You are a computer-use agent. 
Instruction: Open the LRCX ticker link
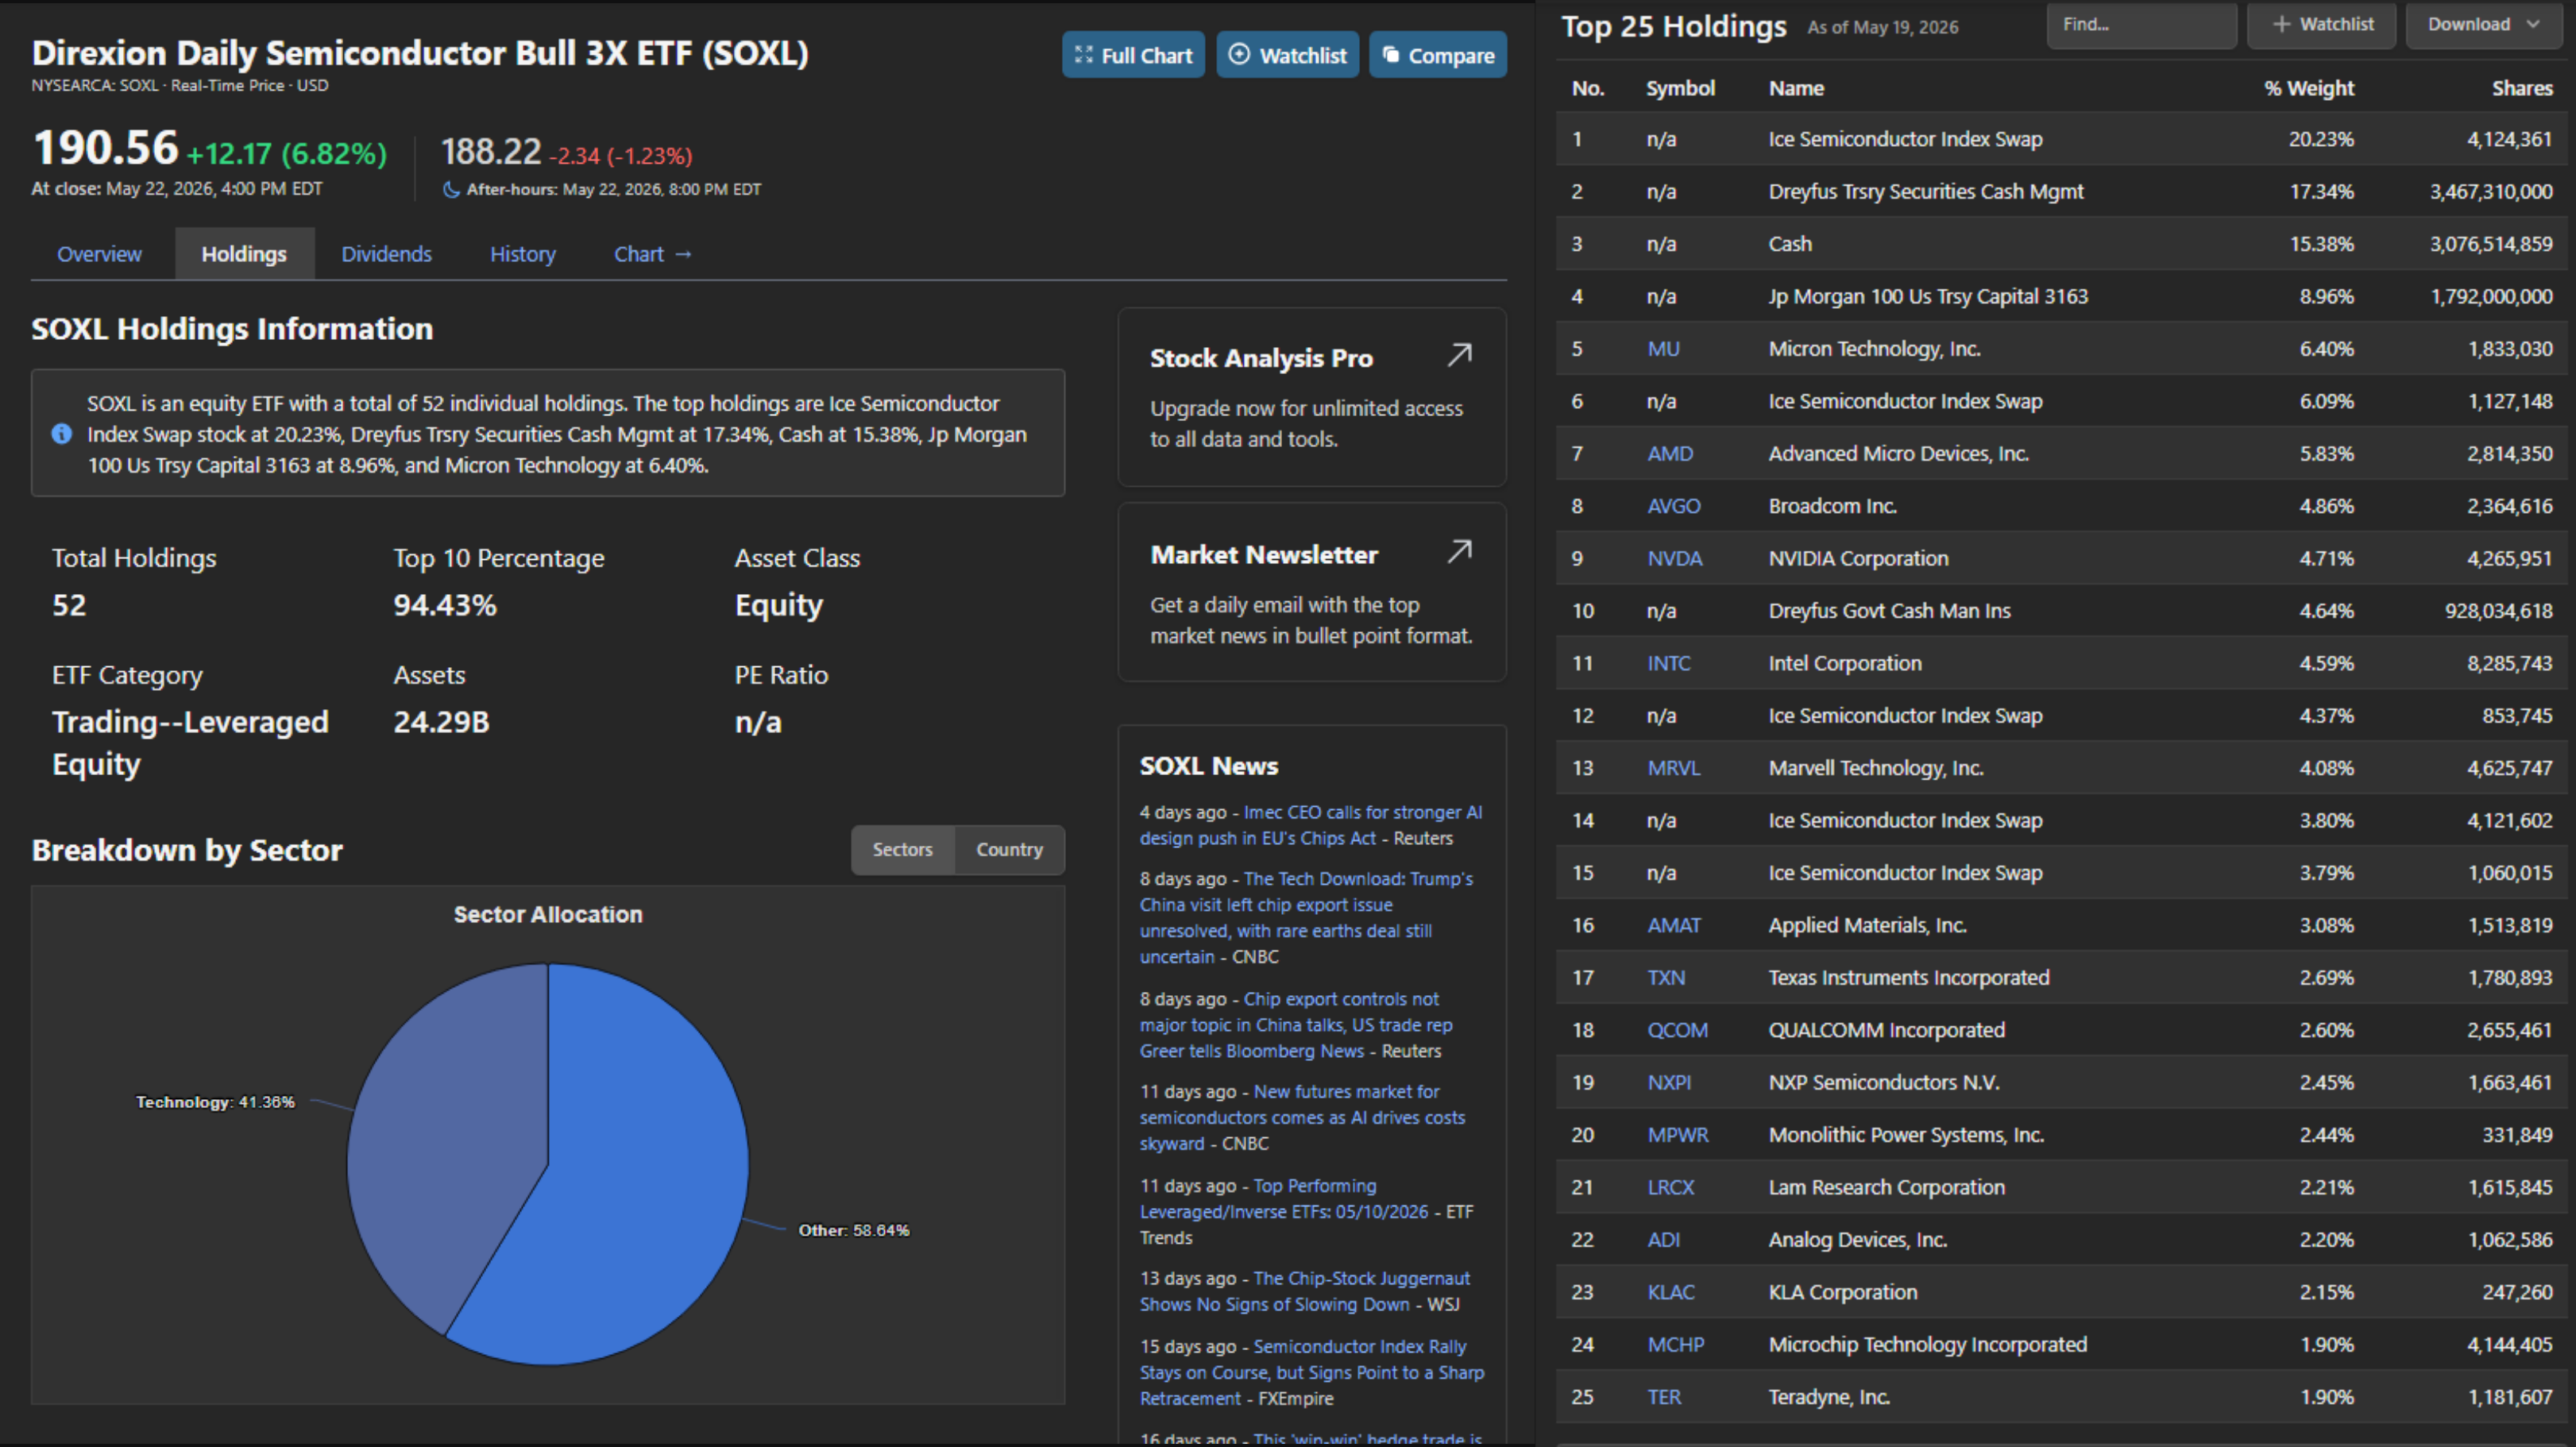click(1671, 1188)
